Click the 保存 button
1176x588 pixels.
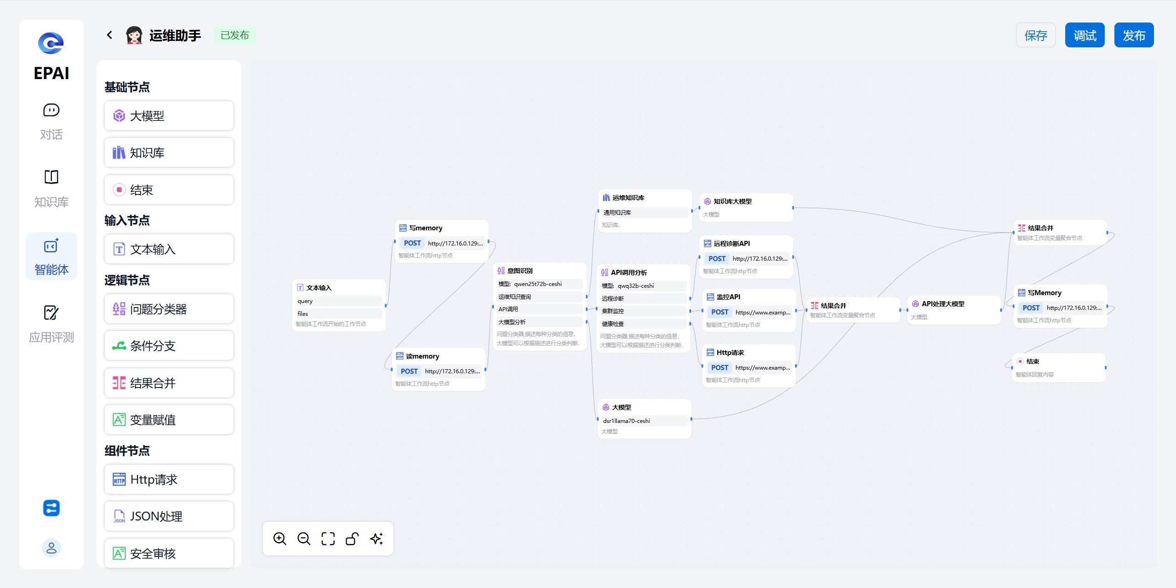(1035, 35)
